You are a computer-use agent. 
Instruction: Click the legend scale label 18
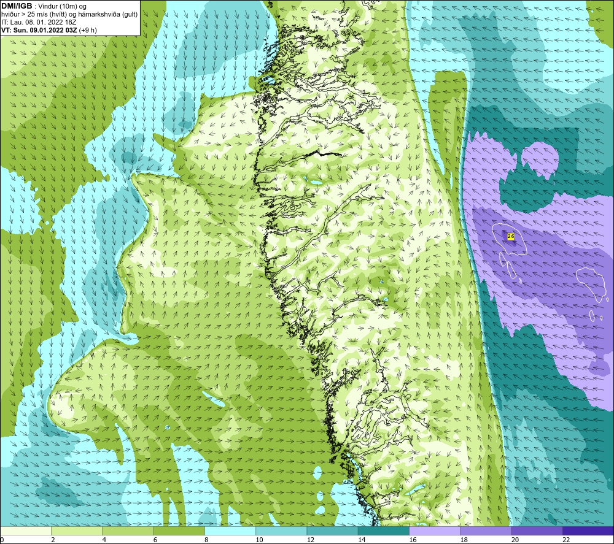[x=464, y=540]
